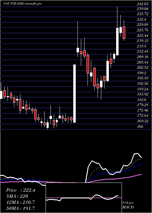Click the 182.6 price axis label

pos(142,100)
